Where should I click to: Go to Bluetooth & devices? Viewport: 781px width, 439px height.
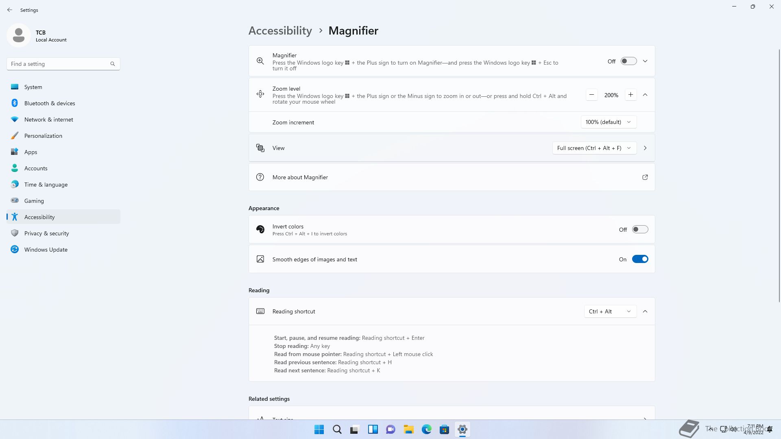click(x=63, y=103)
